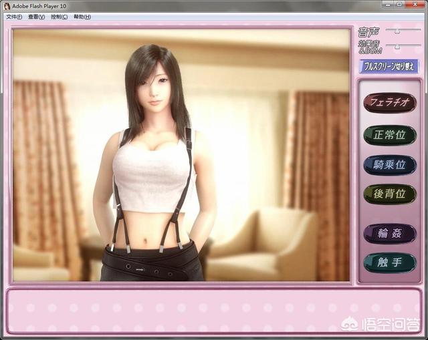The width and height of the screenshot is (428, 340).
Task: Open the 查看(V) menu
Action: pos(36,17)
